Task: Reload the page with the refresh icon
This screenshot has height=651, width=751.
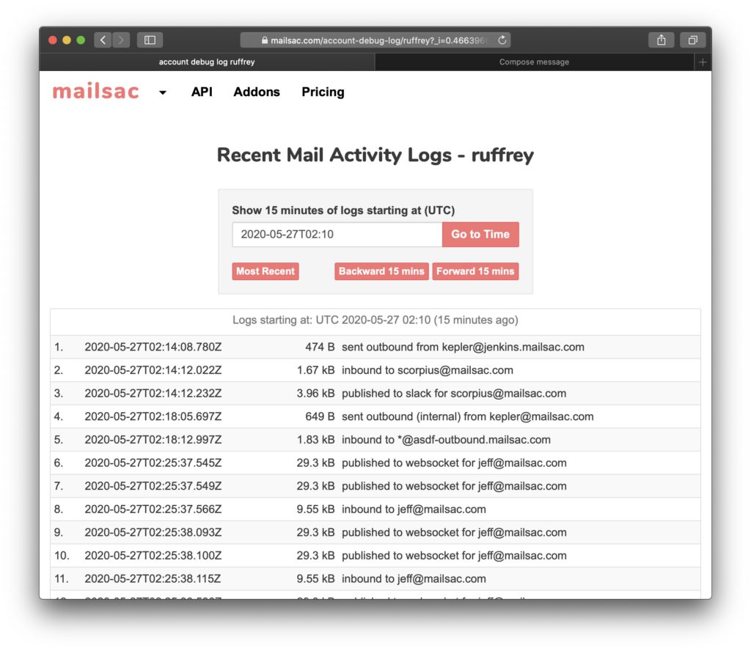Action: (502, 40)
